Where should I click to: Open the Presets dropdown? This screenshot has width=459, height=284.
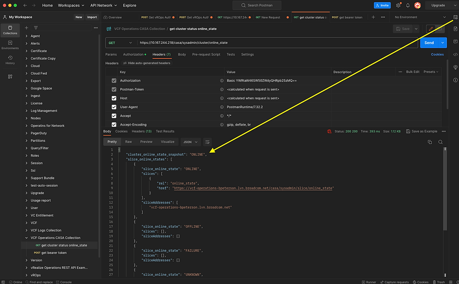[x=431, y=72]
